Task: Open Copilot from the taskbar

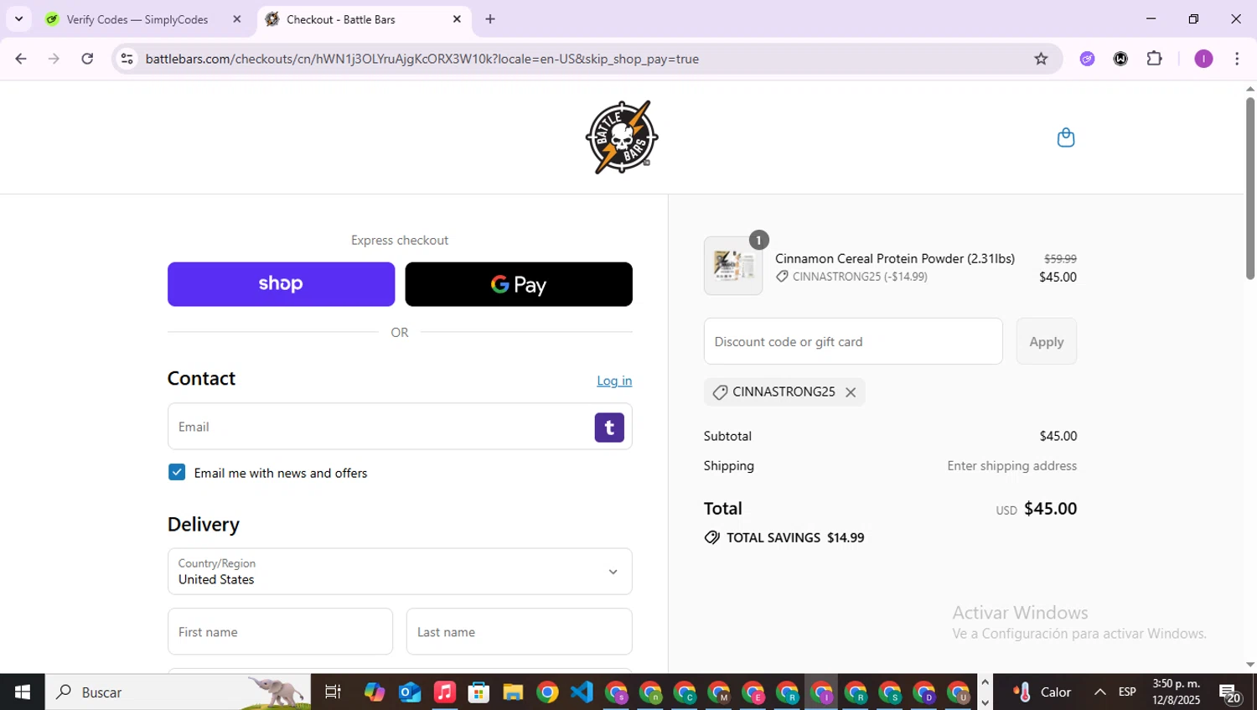Action: pos(375,692)
